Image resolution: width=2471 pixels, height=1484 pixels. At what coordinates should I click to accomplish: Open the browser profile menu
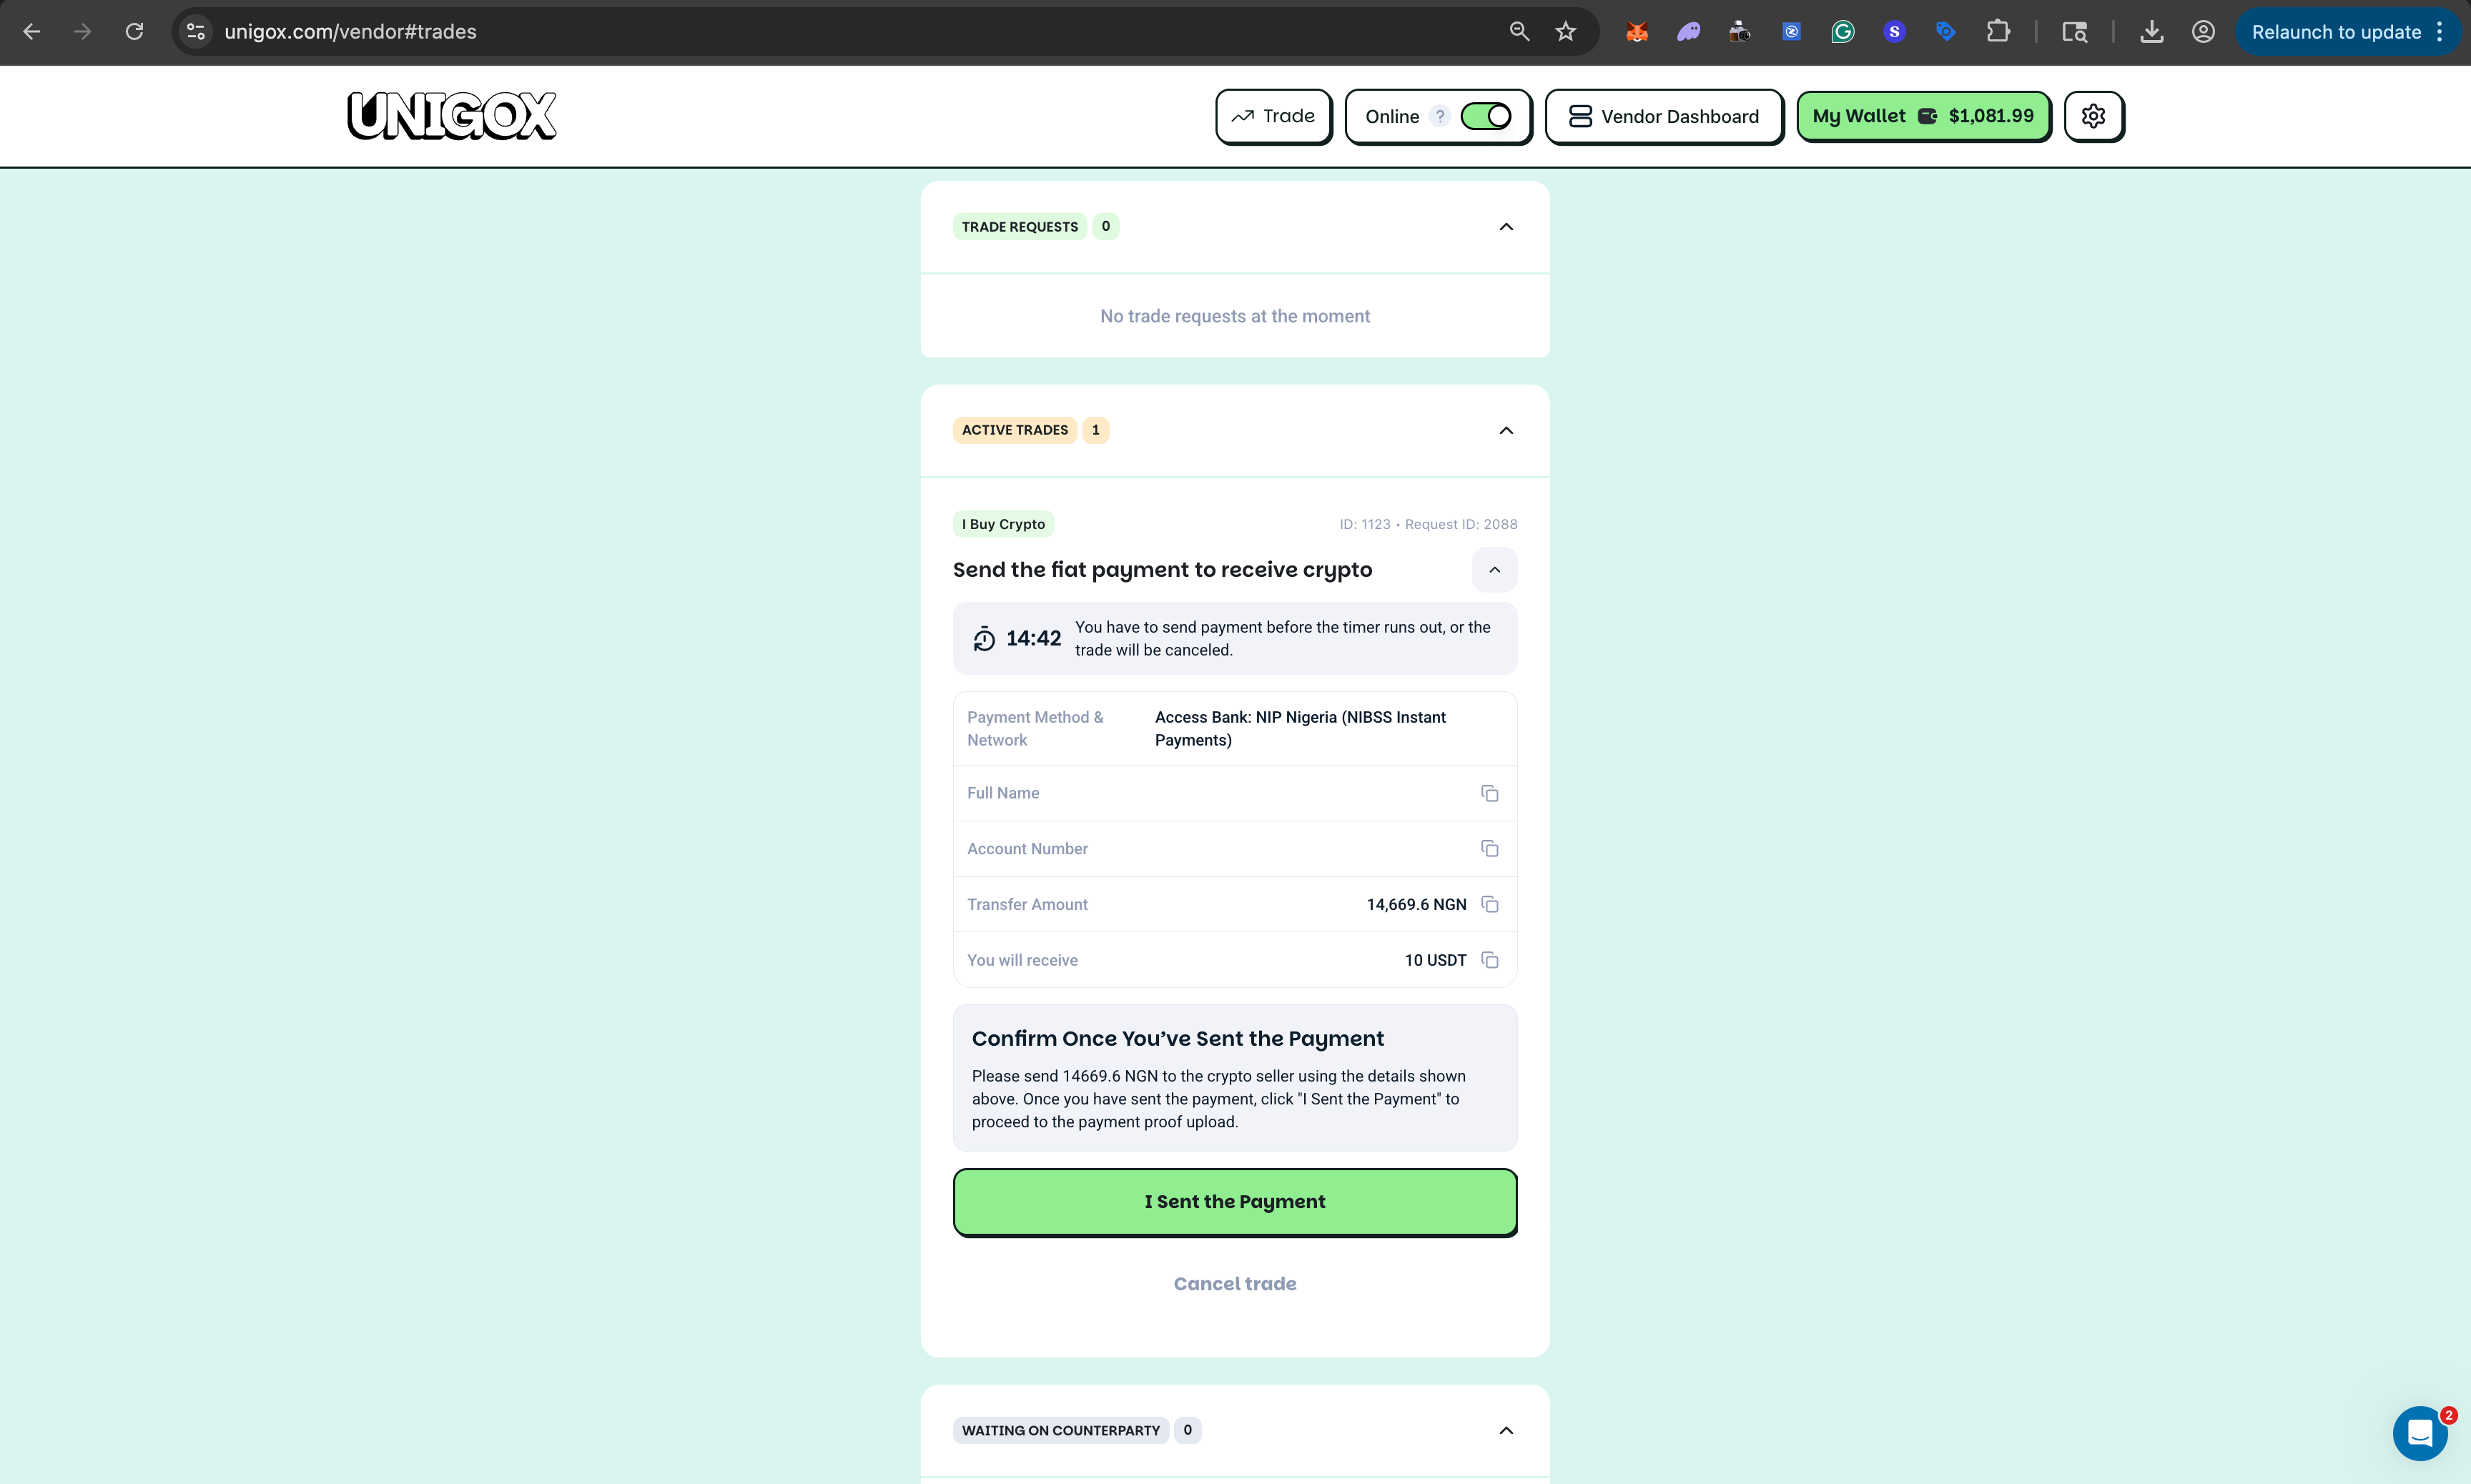(x=2203, y=32)
